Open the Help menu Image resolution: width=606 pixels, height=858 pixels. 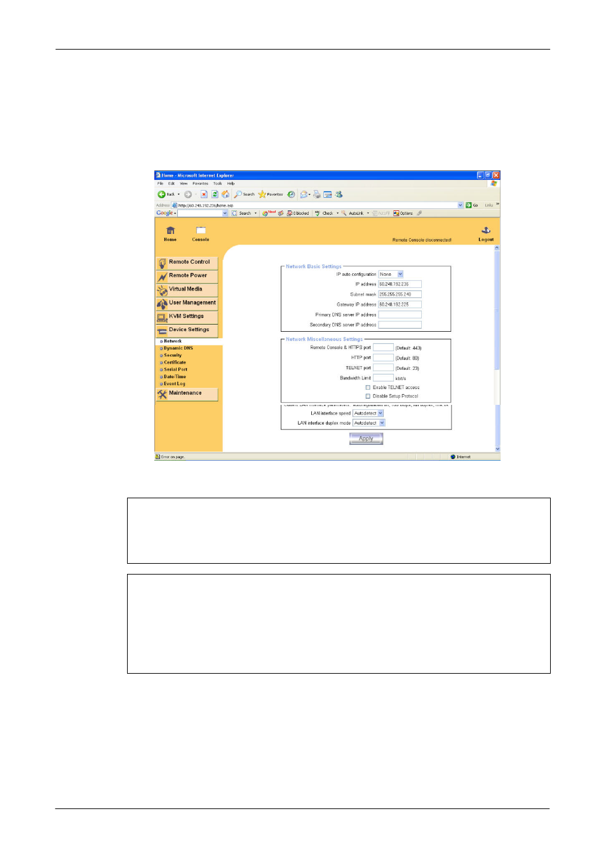231,184
